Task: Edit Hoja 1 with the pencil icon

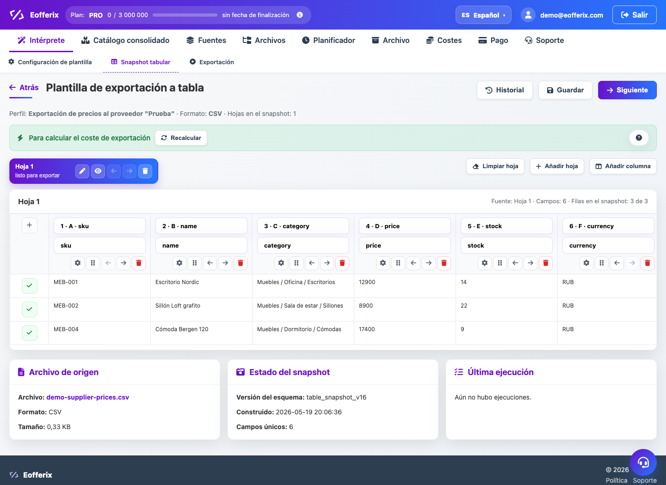Action: click(82, 171)
